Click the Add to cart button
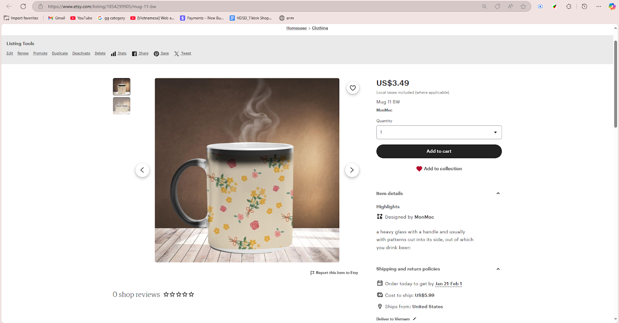619x323 pixels. click(x=439, y=151)
